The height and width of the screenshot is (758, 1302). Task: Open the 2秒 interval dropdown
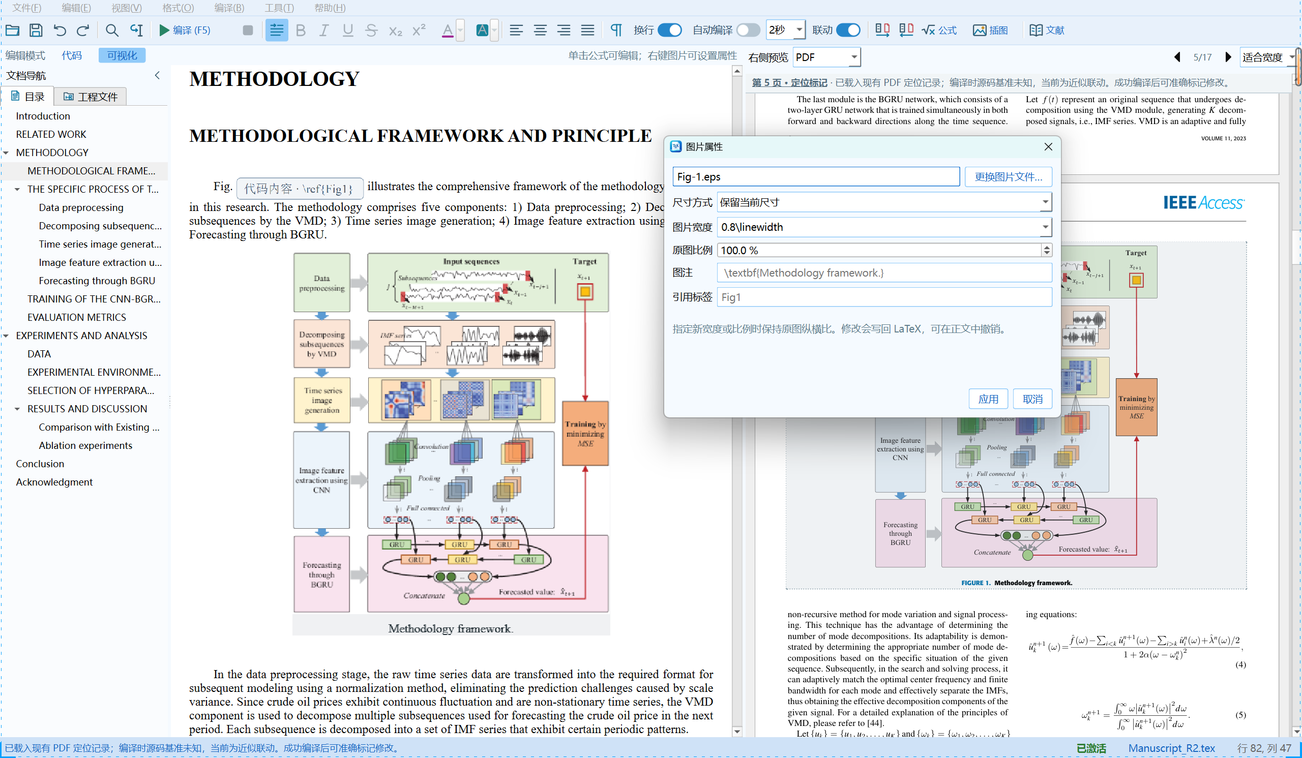[x=800, y=30]
